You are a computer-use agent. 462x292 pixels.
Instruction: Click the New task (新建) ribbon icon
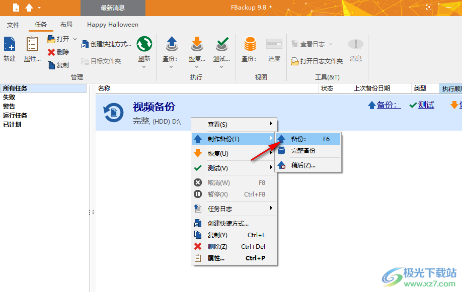pyautogui.click(x=10, y=44)
